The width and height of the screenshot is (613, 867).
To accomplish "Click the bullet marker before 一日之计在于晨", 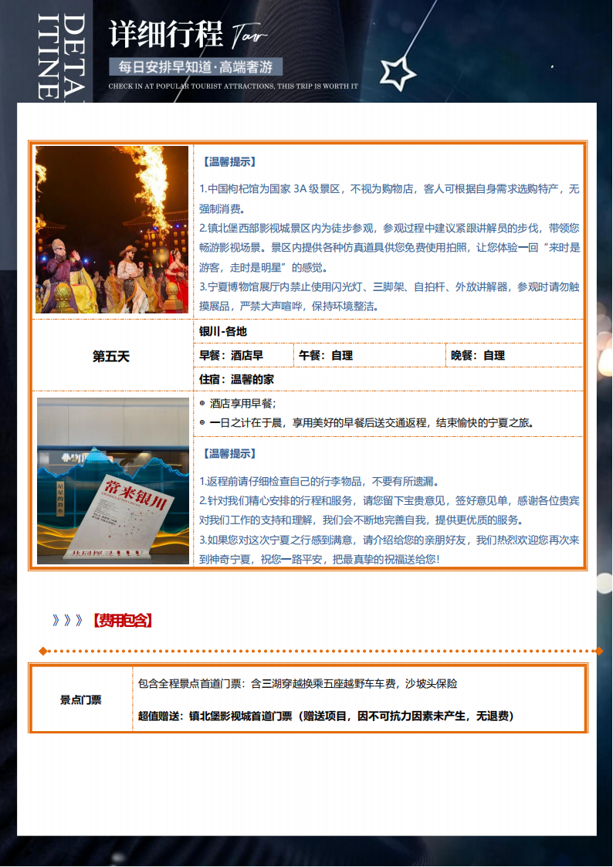I will tap(202, 422).
